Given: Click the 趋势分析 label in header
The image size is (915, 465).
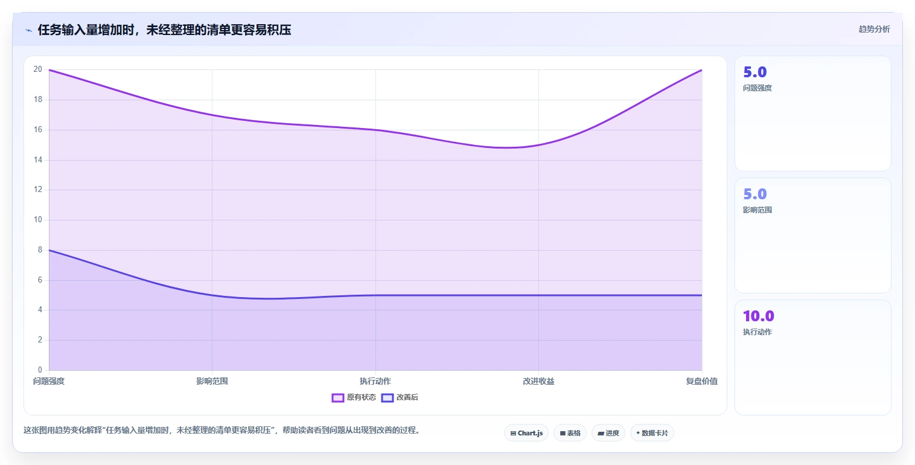Looking at the screenshot, I should coord(874,29).
